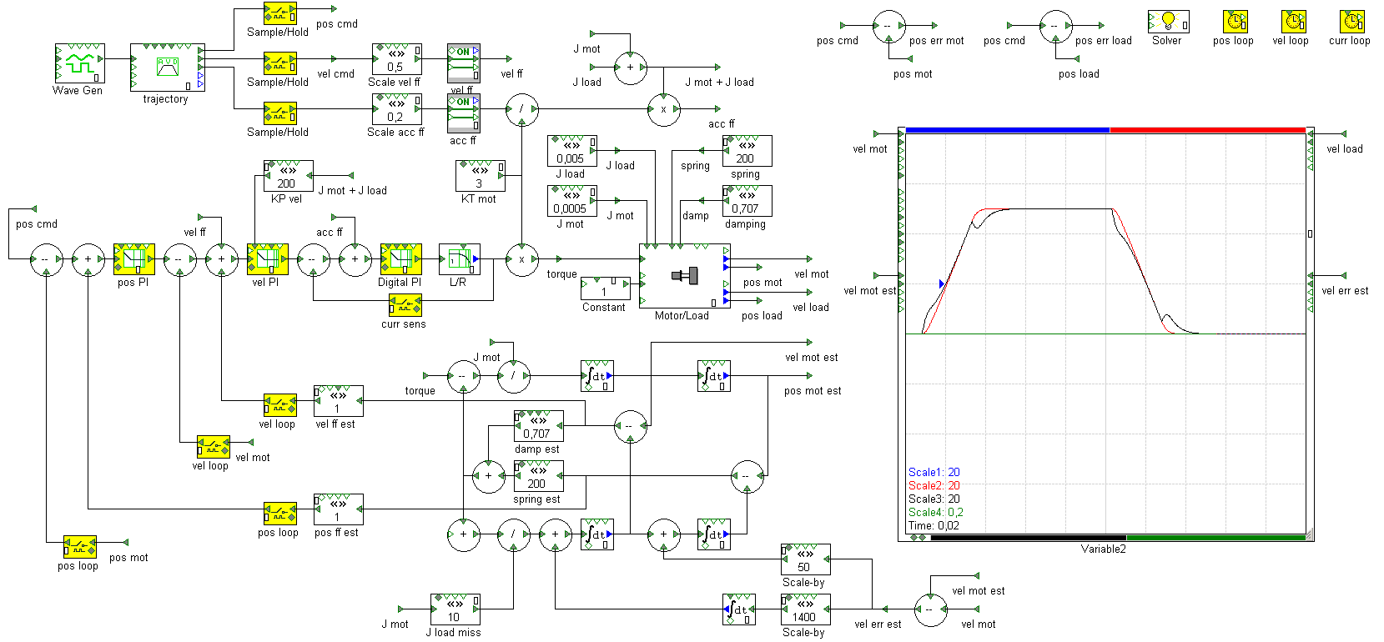Click the Variable2 plot resize corner
The width and height of the screenshot is (1384, 642).
(1309, 535)
